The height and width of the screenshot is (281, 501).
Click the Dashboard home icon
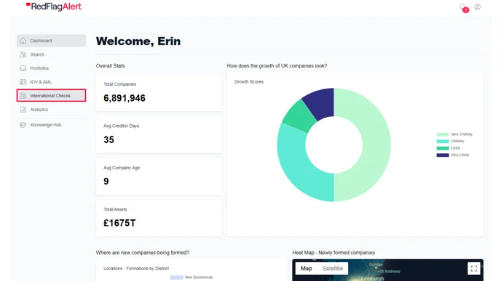[x=23, y=41]
